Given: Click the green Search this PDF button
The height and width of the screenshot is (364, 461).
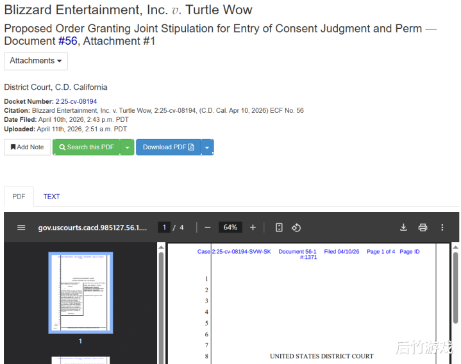Looking at the screenshot, I should (x=87, y=147).
